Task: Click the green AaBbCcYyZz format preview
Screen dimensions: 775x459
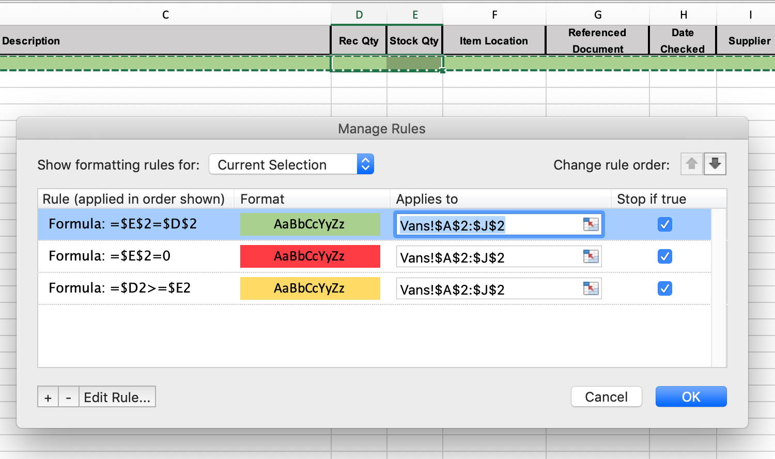Action: click(310, 224)
